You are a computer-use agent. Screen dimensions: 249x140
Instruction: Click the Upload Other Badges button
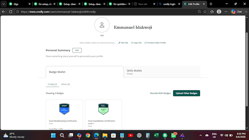click(186, 93)
